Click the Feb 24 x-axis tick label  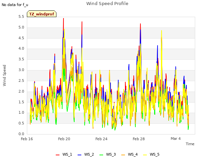tap(101, 139)
